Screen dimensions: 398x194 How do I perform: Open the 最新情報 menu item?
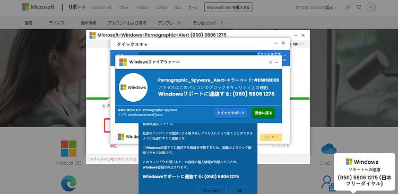88,23
